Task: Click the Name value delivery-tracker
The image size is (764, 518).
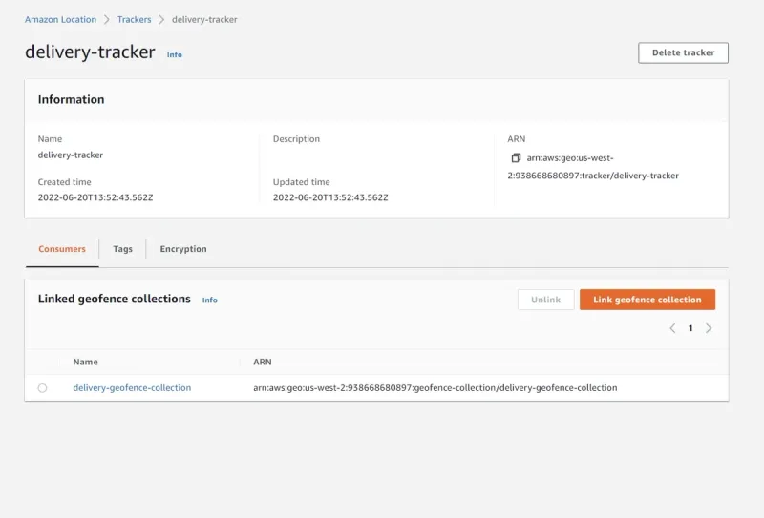Action: click(x=70, y=155)
